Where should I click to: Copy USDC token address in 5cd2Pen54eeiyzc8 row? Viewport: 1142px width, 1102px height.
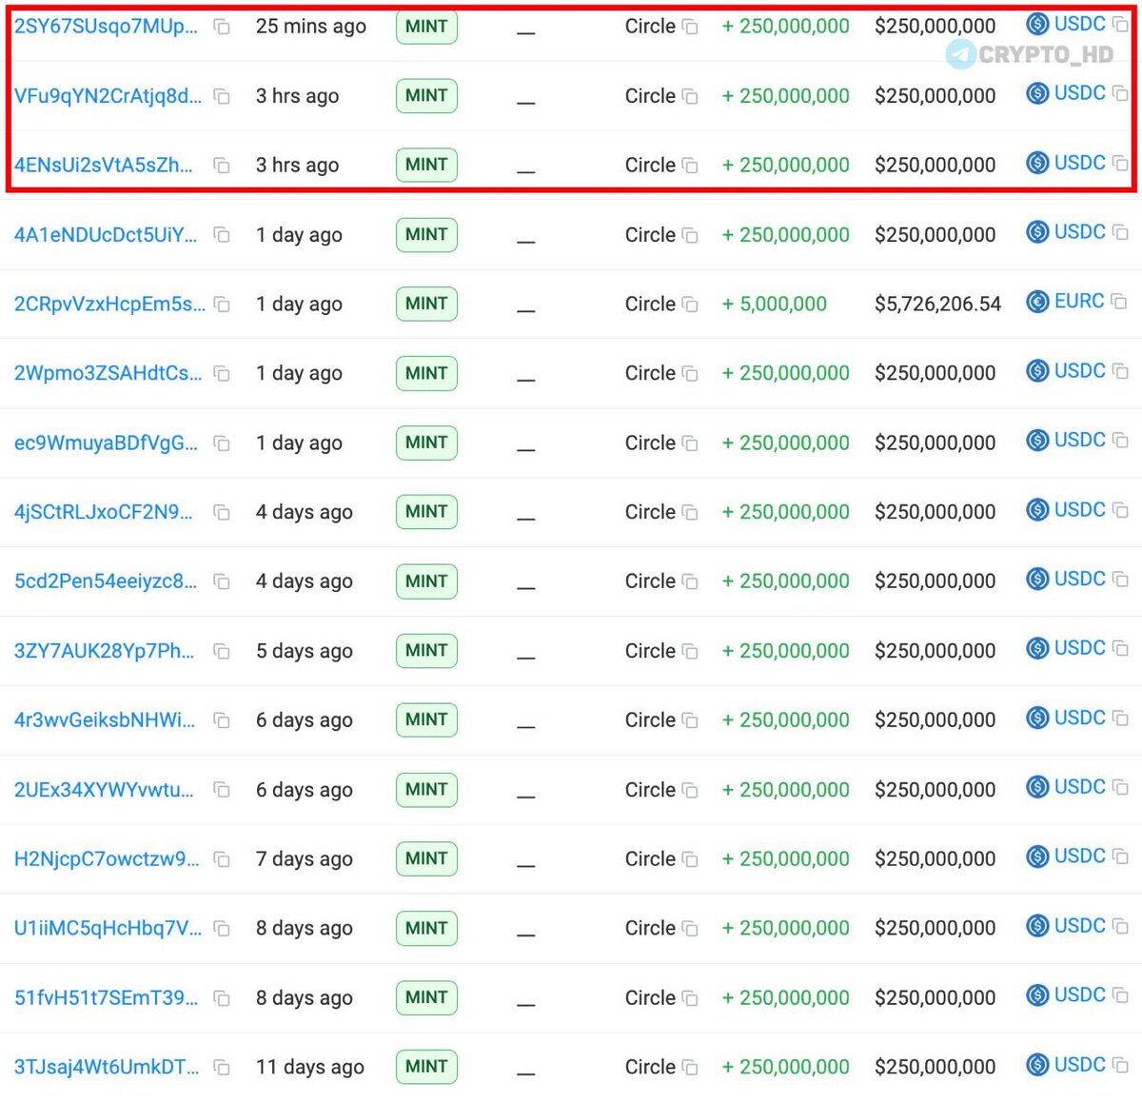1120,581
